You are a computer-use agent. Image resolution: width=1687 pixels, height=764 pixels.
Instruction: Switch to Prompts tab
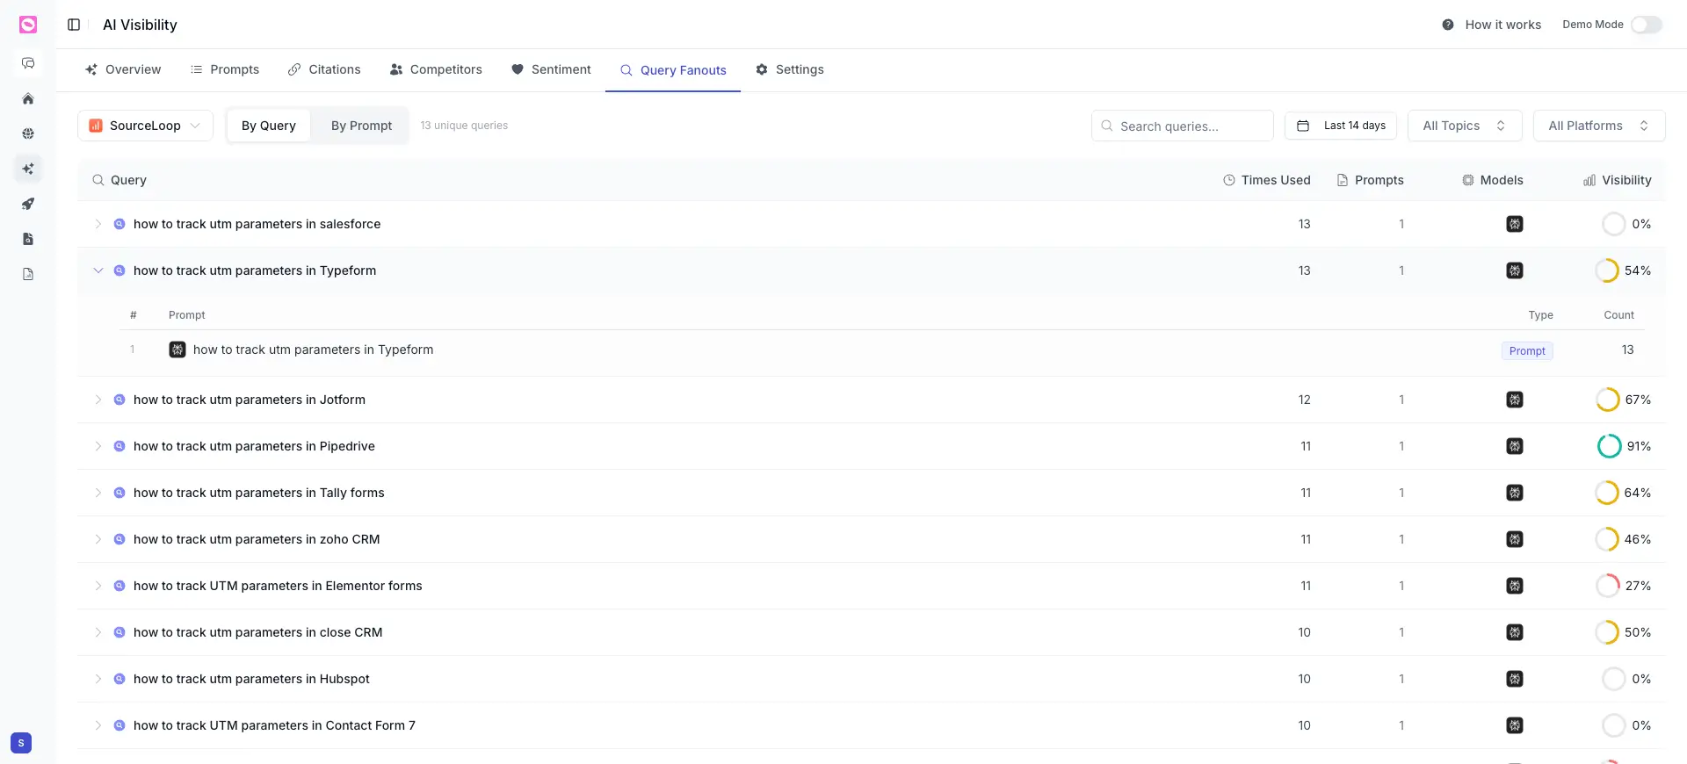[225, 69]
